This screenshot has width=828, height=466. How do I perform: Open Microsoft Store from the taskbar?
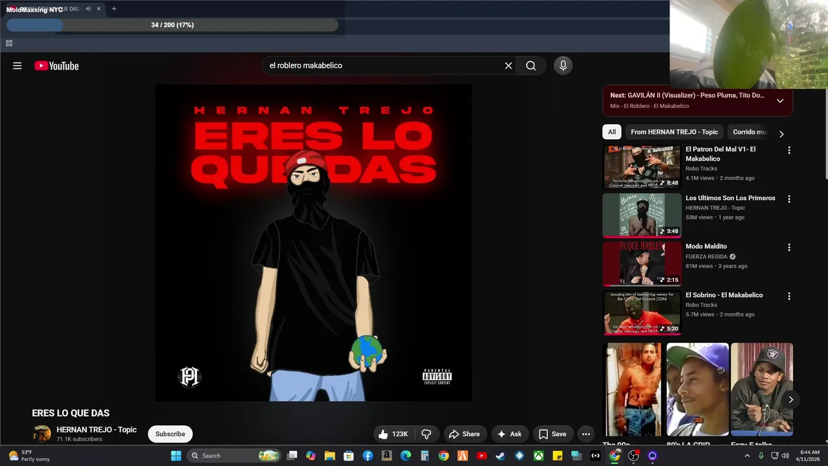[x=349, y=456]
